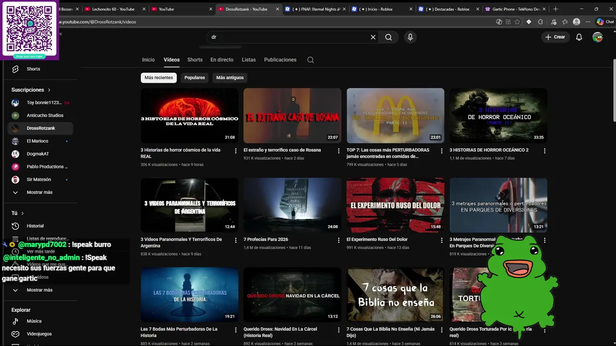Open YouTube notifications bell

pyautogui.click(x=579, y=37)
